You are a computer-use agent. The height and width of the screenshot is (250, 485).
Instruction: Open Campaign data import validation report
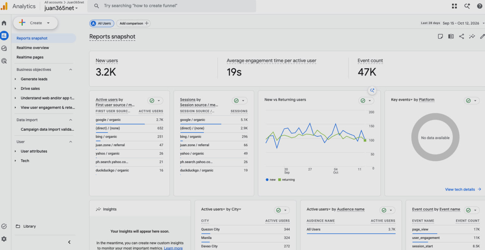[x=47, y=130]
